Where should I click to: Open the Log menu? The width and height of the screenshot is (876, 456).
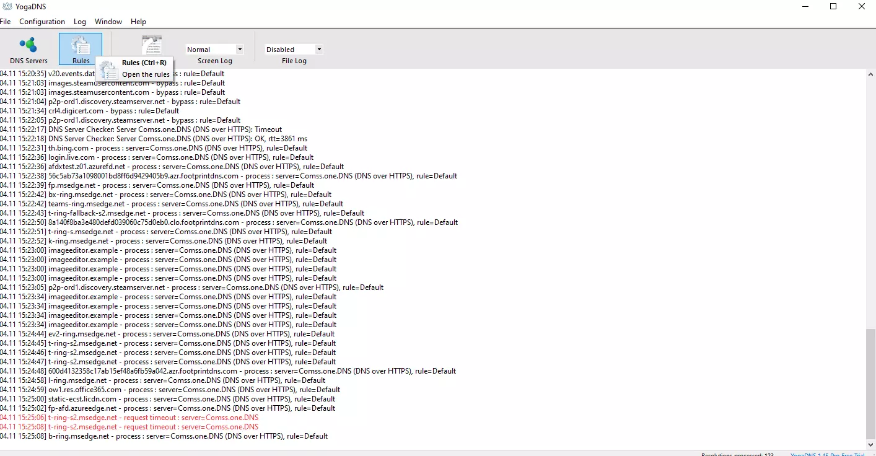[x=80, y=22]
